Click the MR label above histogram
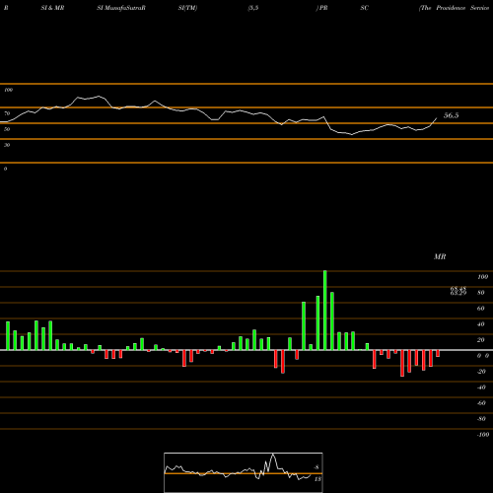Screen dimensions: 493x493 coord(440,256)
